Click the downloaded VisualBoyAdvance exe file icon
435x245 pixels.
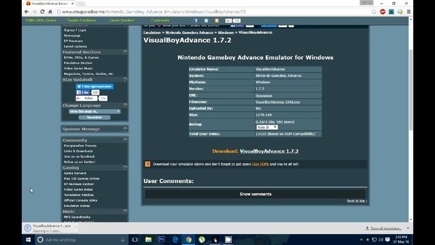(27, 228)
